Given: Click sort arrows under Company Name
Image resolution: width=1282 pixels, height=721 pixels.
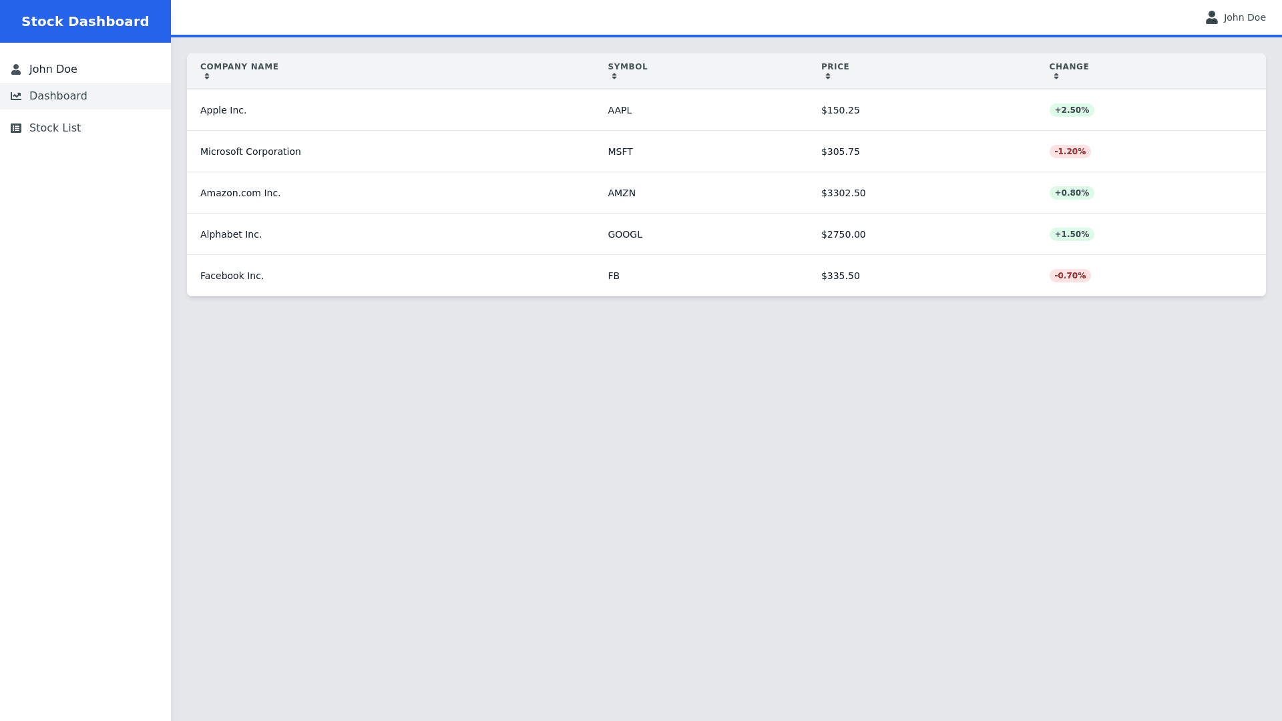Looking at the screenshot, I should pos(207,77).
